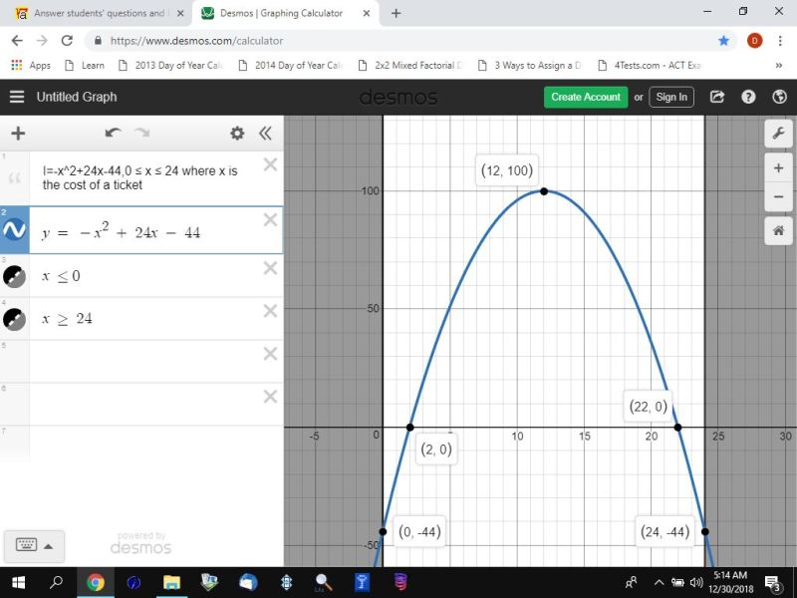Bookmark this page with the star
The height and width of the screenshot is (598, 797).
[x=724, y=41]
